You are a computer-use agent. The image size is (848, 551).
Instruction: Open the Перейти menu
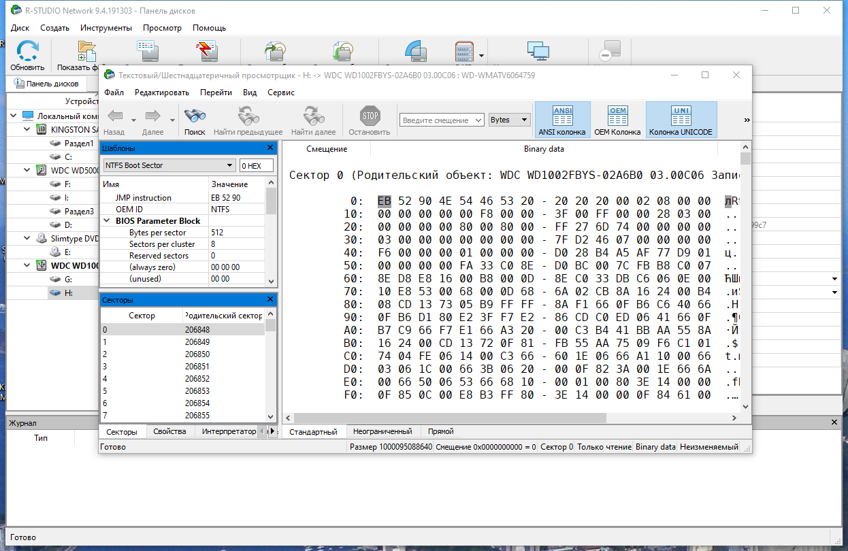click(x=216, y=93)
